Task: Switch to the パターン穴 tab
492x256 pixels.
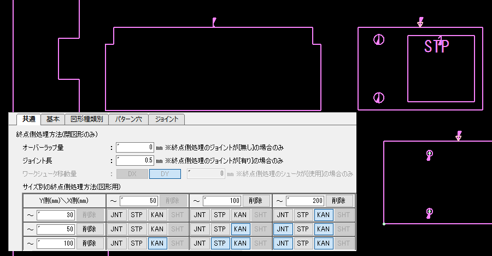Action: coord(128,119)
